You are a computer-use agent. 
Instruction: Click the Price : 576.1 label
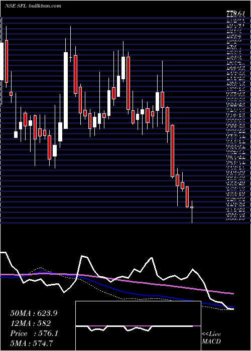(x=34, y=333)
